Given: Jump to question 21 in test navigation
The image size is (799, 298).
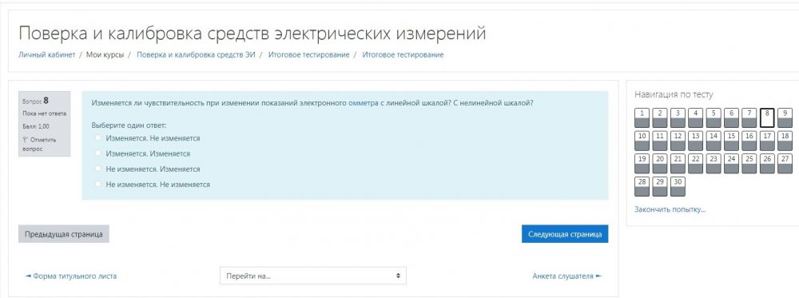Looking at the screenshot, I should (x=678, y=164).
